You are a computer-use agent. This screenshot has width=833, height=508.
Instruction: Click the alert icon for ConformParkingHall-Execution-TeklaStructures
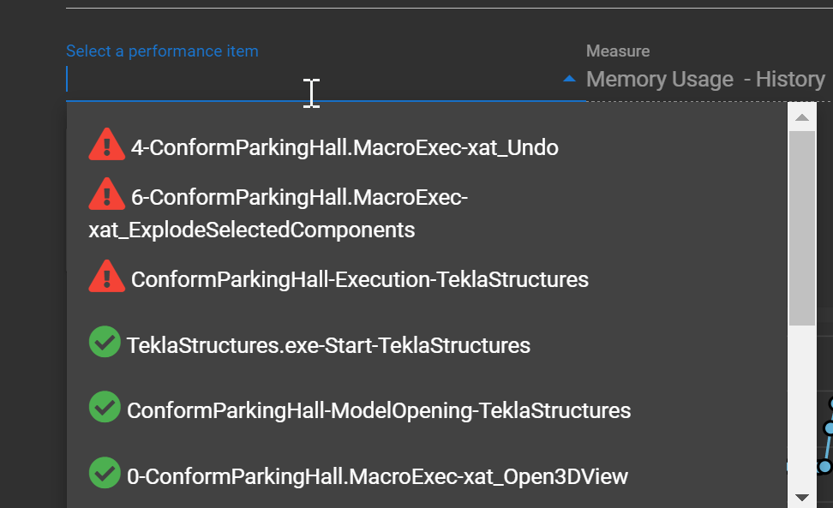pos(105,276)
